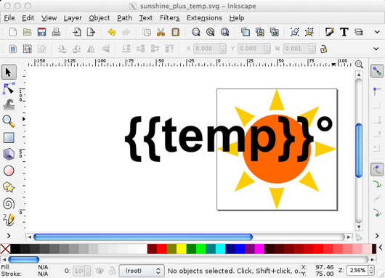The width and height of the screenshot is (385, 278).
Task: Increase zoom with the stepper arrow
Action: click(x=371, y=268)
